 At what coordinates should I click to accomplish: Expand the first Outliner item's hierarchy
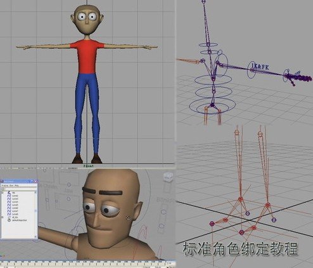pyautogui.click(x=3, y=192)
